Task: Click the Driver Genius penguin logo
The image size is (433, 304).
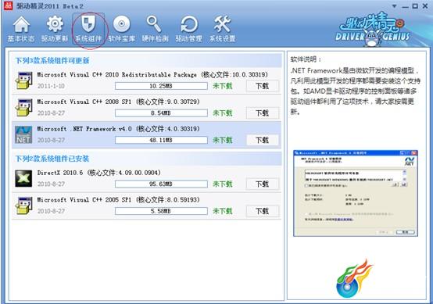Action: (x=372, y=29)
